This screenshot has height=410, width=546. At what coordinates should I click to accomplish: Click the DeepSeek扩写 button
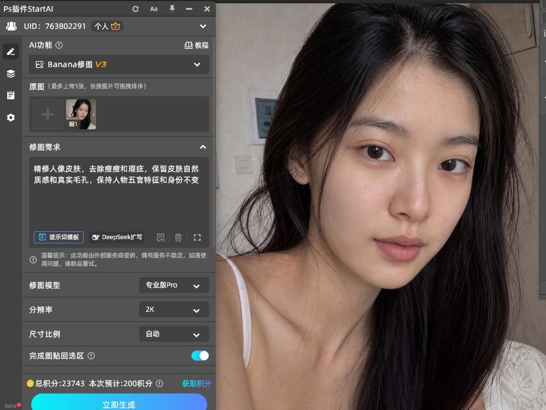[117, 237]
